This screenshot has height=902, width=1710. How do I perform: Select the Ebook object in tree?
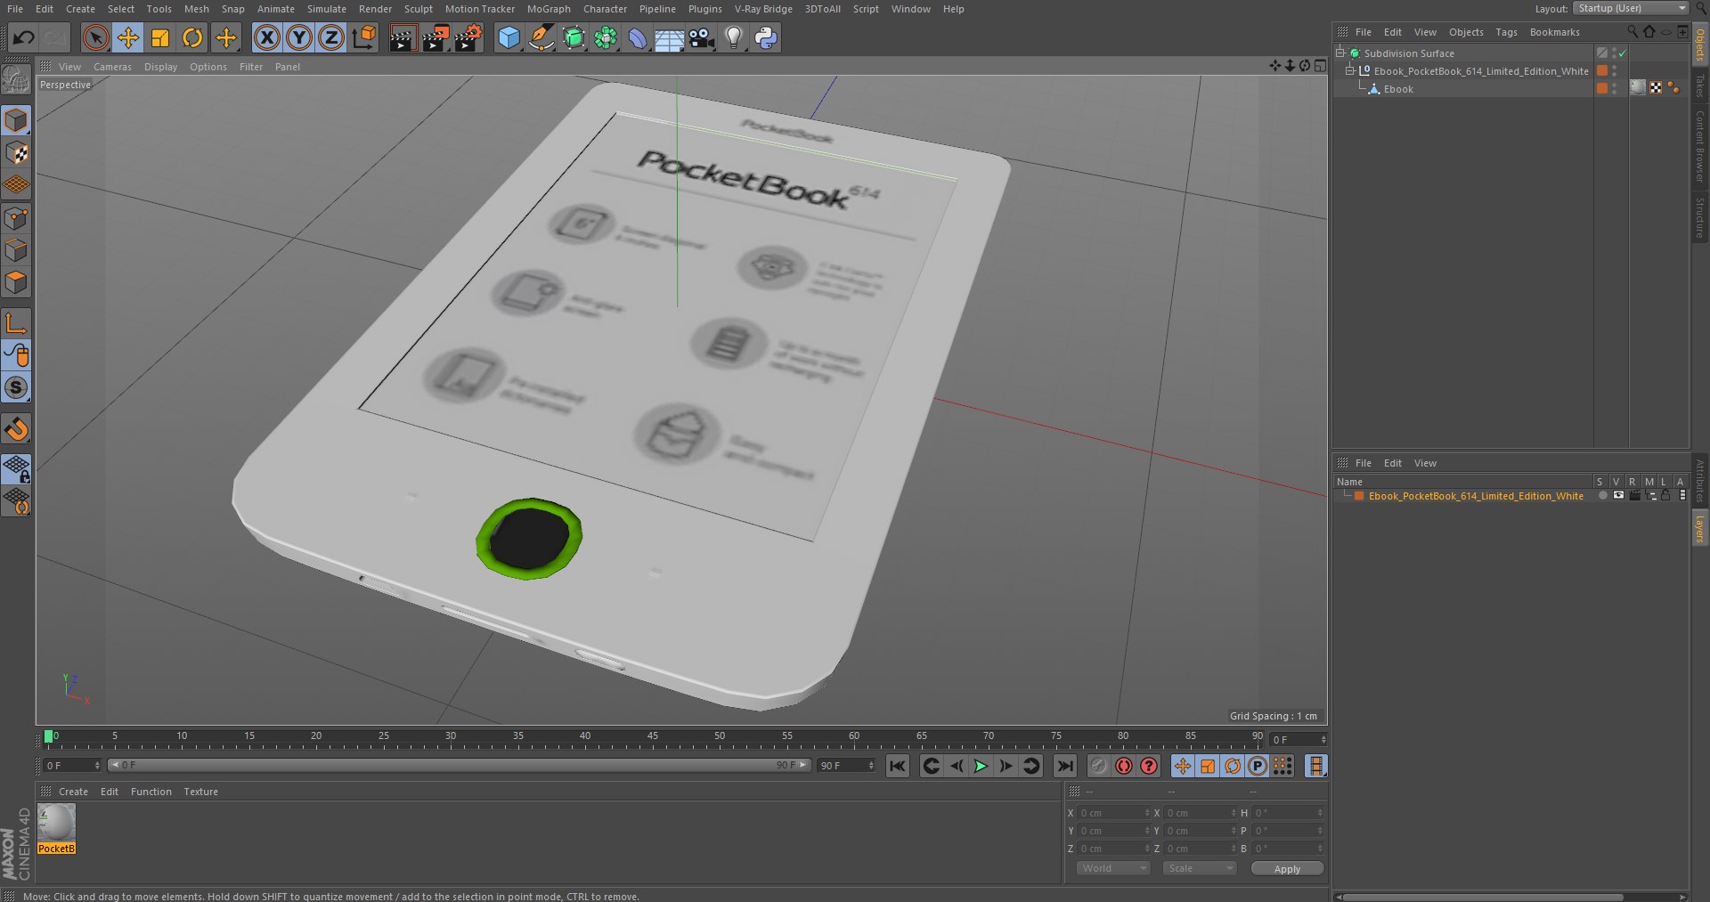(x=1397, y=89)
